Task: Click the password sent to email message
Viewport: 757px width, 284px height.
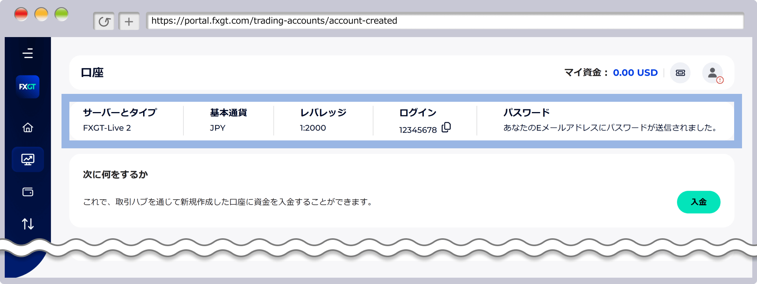Action: pyautogui.click(x=610, y=128)
